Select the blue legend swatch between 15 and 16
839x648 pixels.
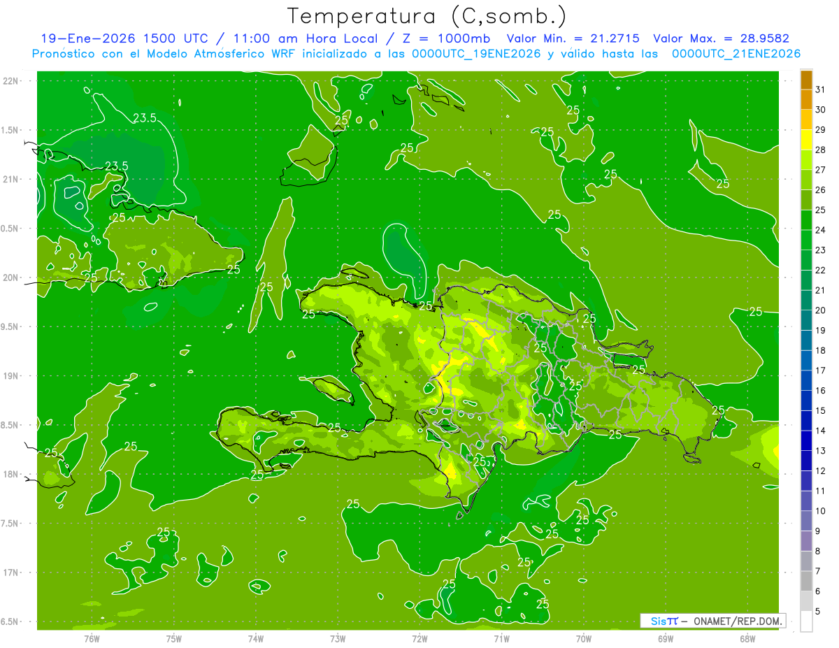[806, 401]
